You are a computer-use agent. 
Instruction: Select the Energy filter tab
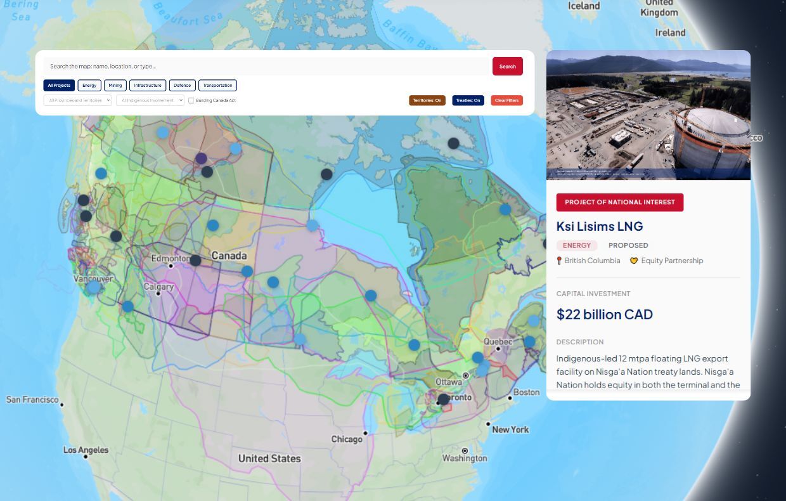[89, 85]
